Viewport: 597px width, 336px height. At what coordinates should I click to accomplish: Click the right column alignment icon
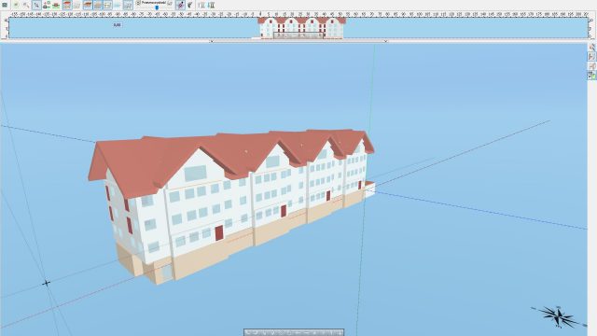(212, 5)
